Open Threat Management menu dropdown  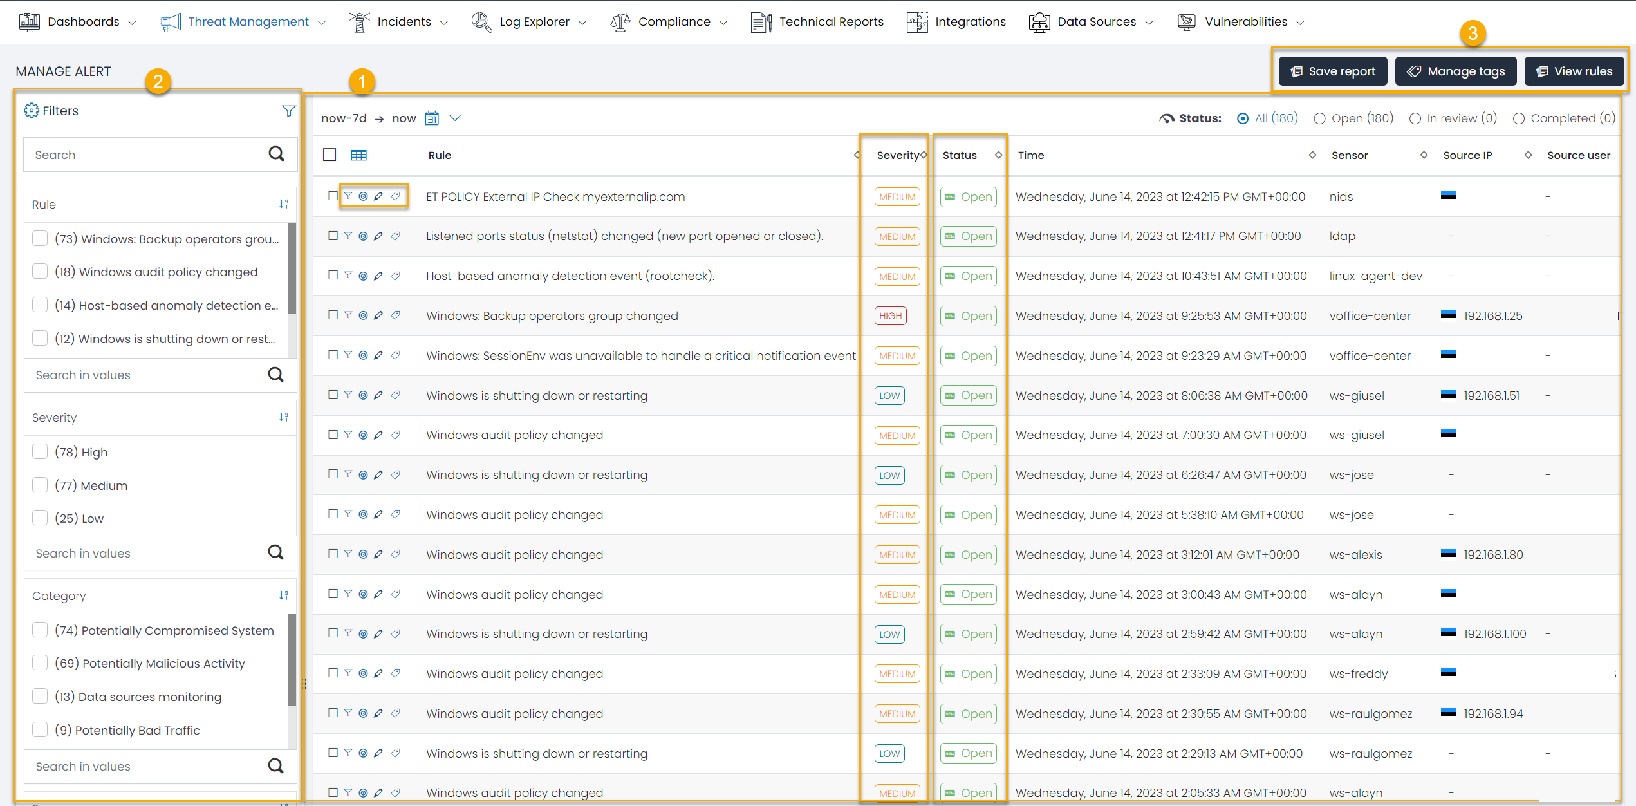(248, 22)
